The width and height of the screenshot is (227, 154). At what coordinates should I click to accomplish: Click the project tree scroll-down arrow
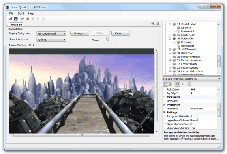tap(219, 73)
